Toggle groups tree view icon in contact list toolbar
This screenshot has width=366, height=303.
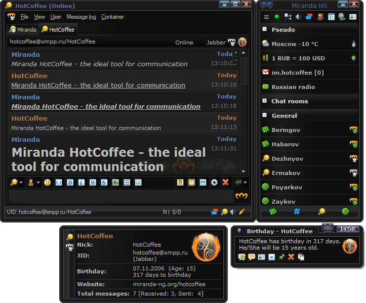click(x=287, y=17)
